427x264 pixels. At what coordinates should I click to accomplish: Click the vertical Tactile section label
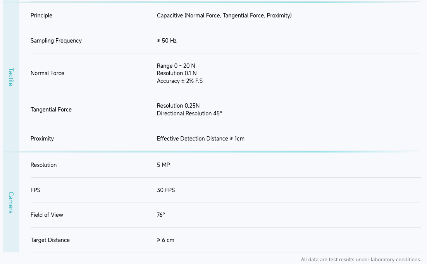pyautogui.click(x=11, y=77)
